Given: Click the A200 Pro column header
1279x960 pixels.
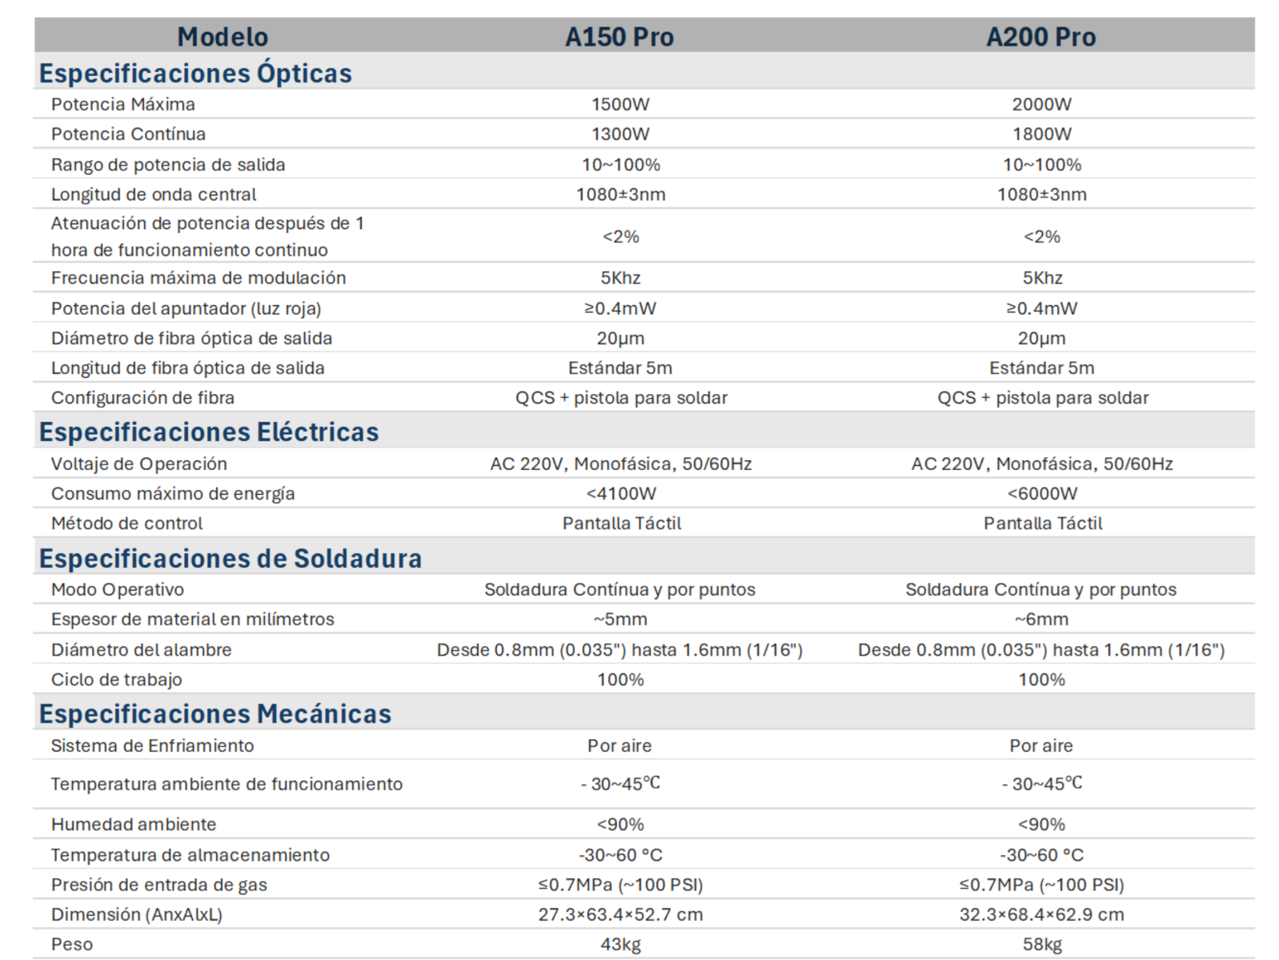Looking at the screenshot, I should [x=1040, y=37].
